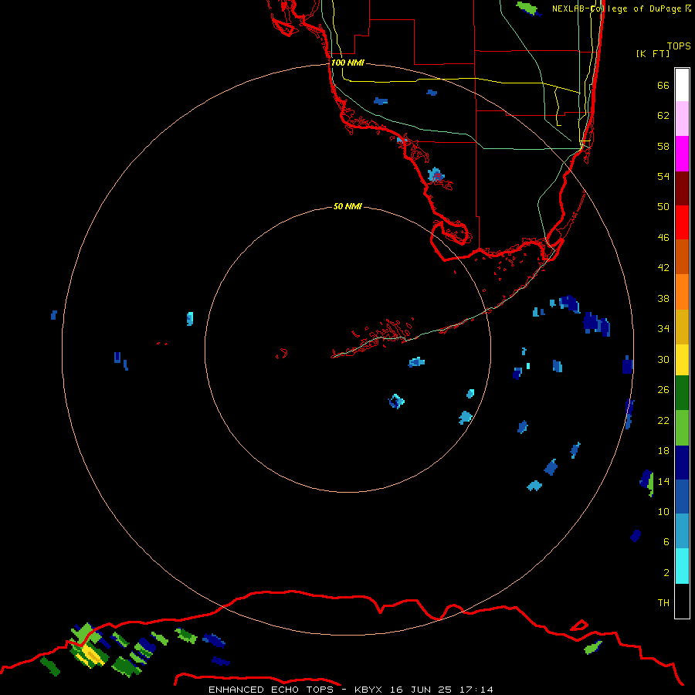Viewport: 695px width, 695px height.
Task: Pick the light orange legend swatch
Action: tap(682, 292)
